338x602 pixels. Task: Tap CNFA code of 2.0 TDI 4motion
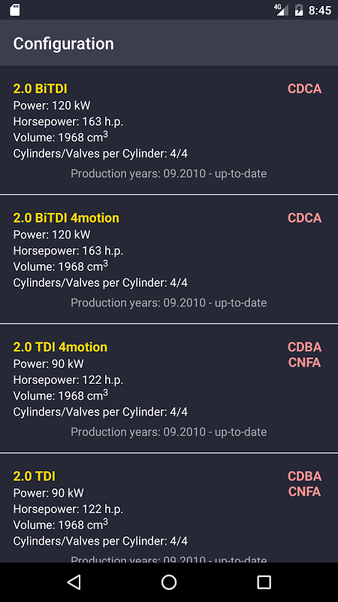click(x=305, y=362)
